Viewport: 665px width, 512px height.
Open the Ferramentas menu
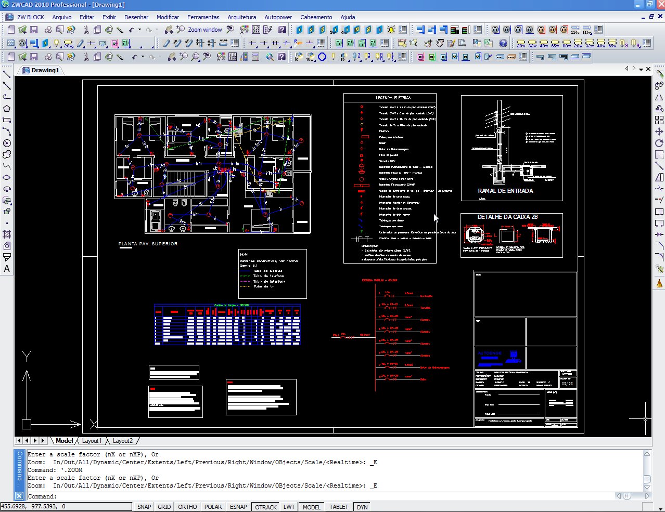pos(203,17)
